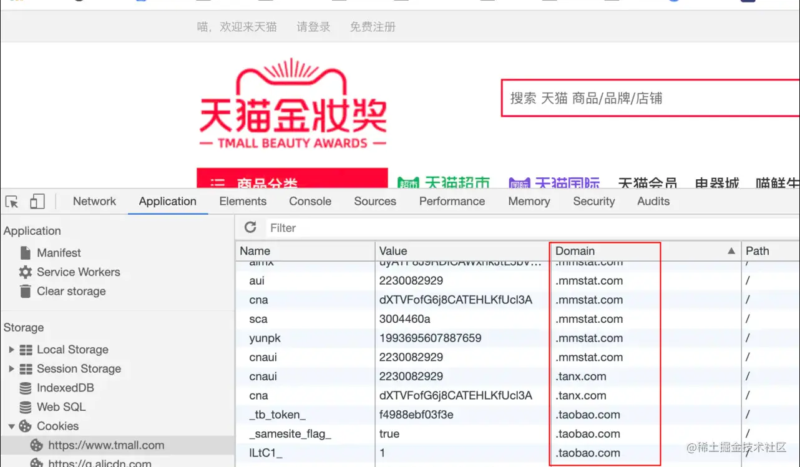Sort cookies by the Value column header
This screenshot has width=800, height=467.
point(462,251)
